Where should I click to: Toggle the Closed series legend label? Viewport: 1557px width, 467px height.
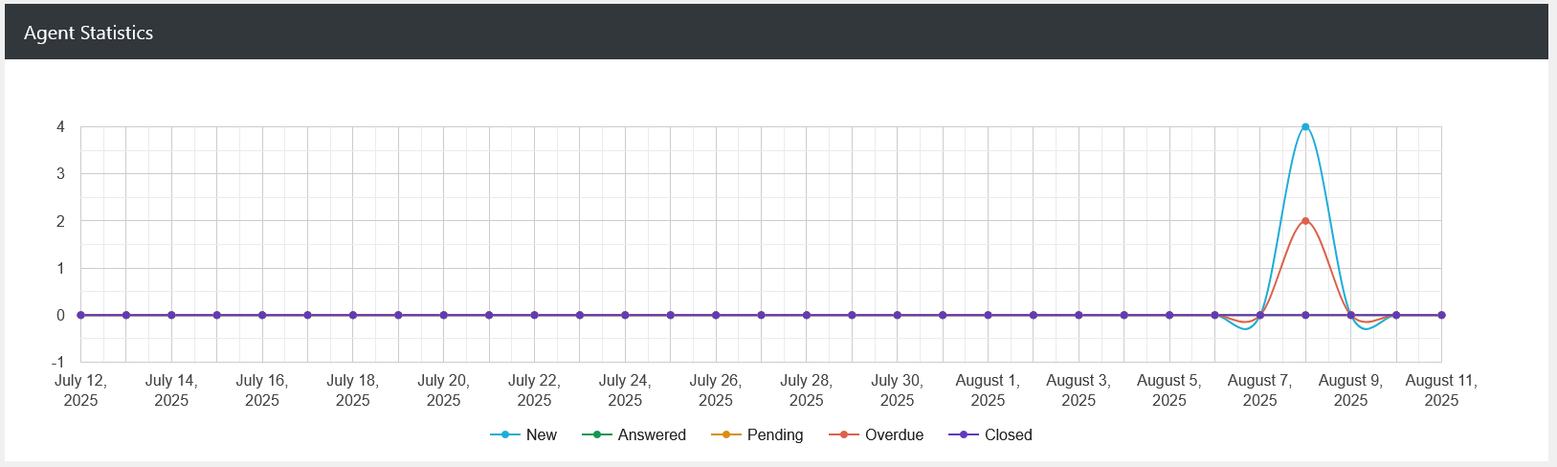click(x=1008, y=434)
